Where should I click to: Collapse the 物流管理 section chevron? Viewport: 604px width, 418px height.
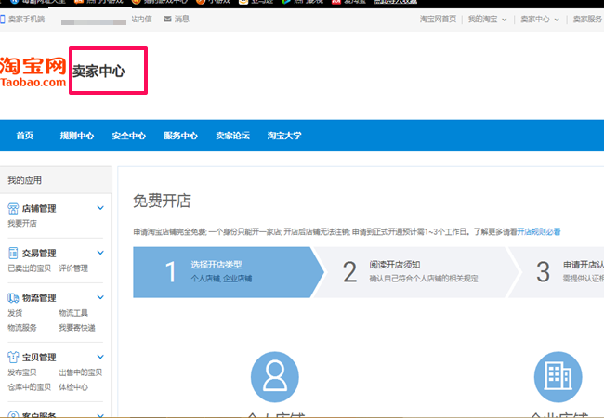click(x=100, y=297)
